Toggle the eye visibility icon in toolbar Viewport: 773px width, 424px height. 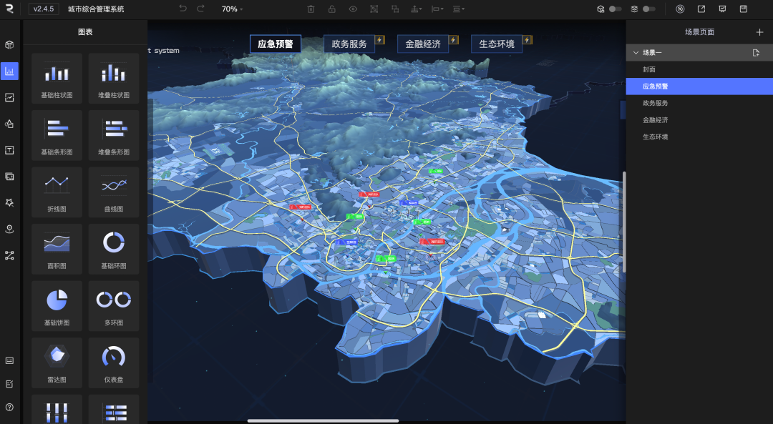(353, 9)
